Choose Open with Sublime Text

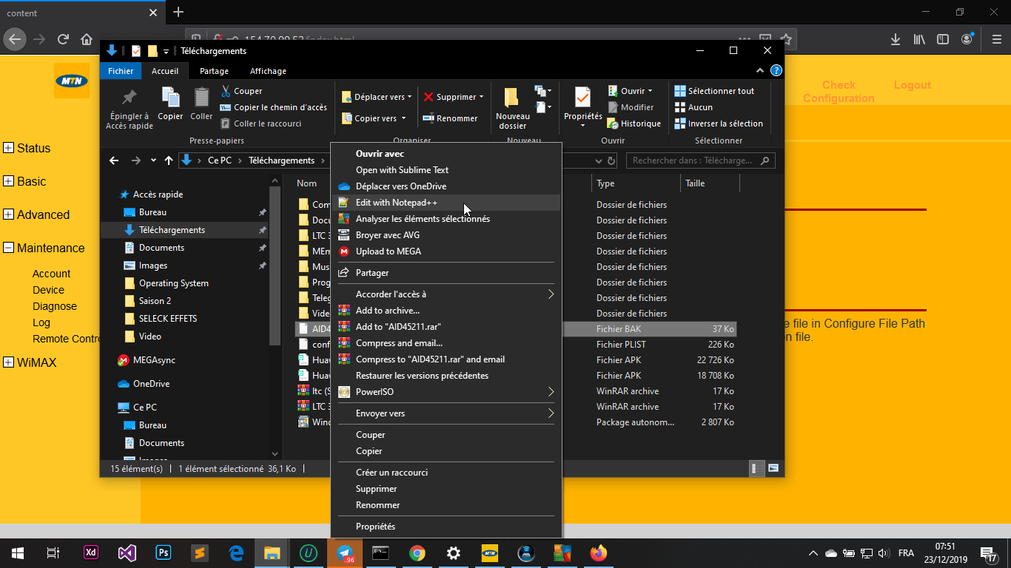[446, 170]
